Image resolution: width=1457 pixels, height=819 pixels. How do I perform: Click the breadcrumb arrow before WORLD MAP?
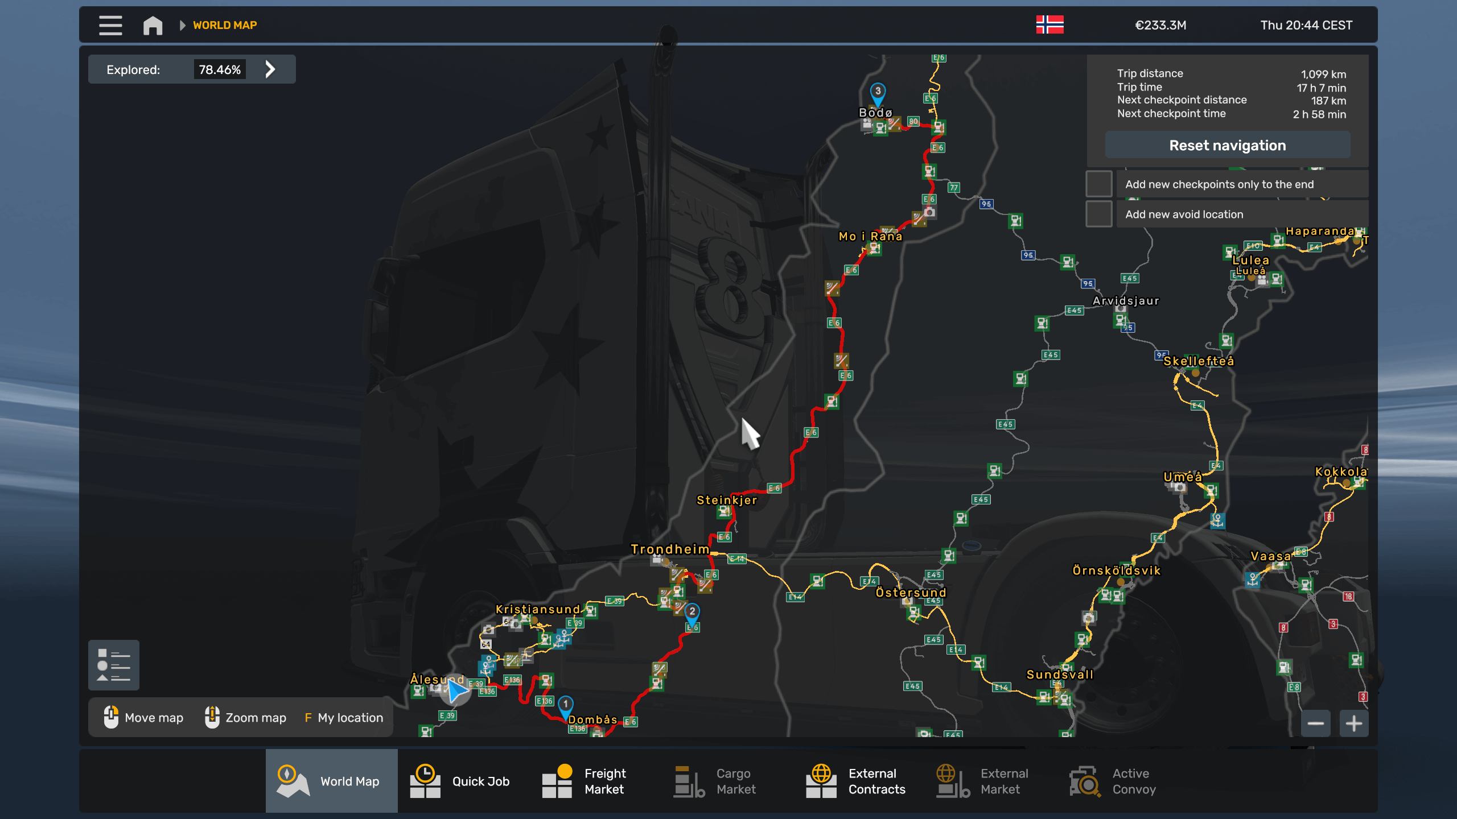182,25
